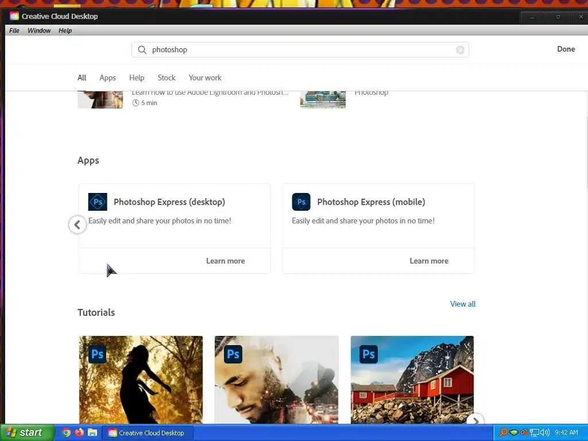
Task: Click the Apps section heading
Action: point(88,161)
